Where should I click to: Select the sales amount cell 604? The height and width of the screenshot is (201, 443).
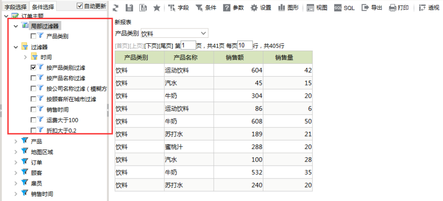pyautogui.click(x=238, y=70)
